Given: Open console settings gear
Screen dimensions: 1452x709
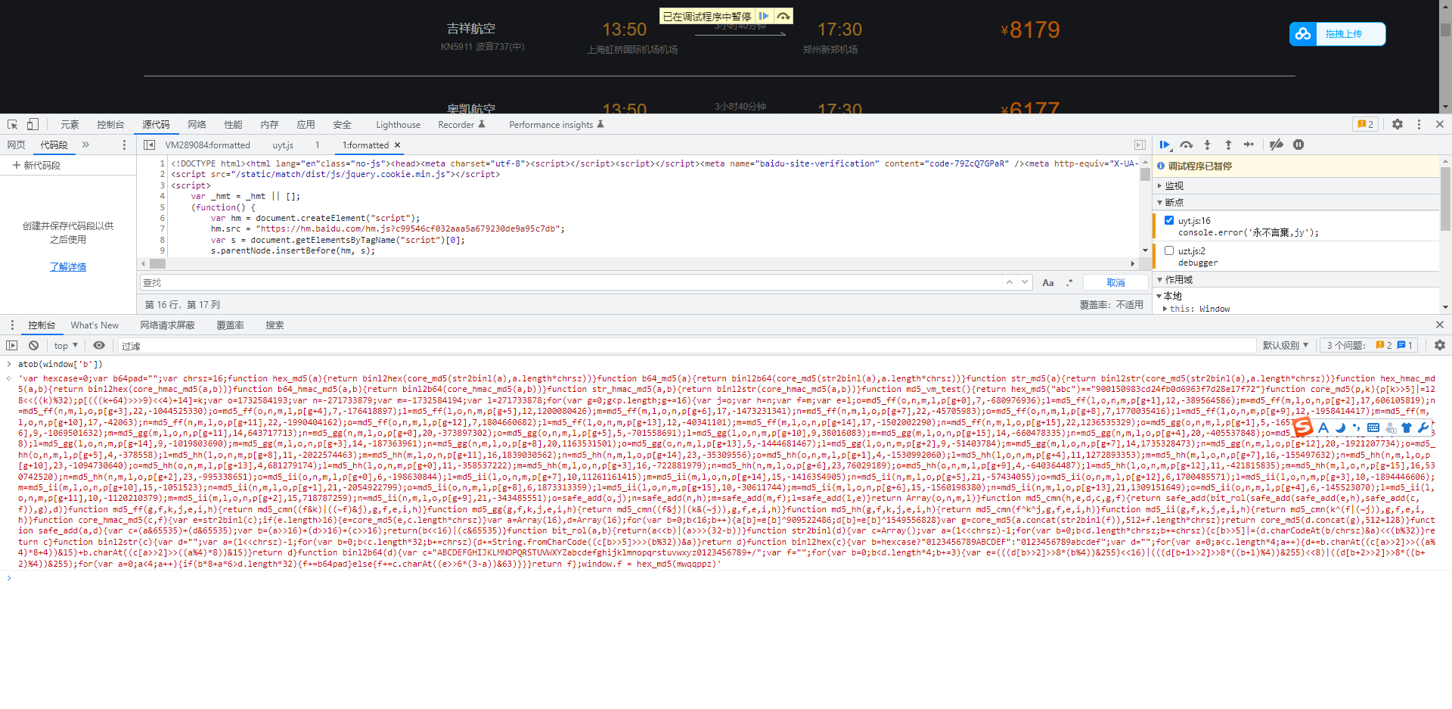Looking at the screenshot, I should [x=1440, y=345].
